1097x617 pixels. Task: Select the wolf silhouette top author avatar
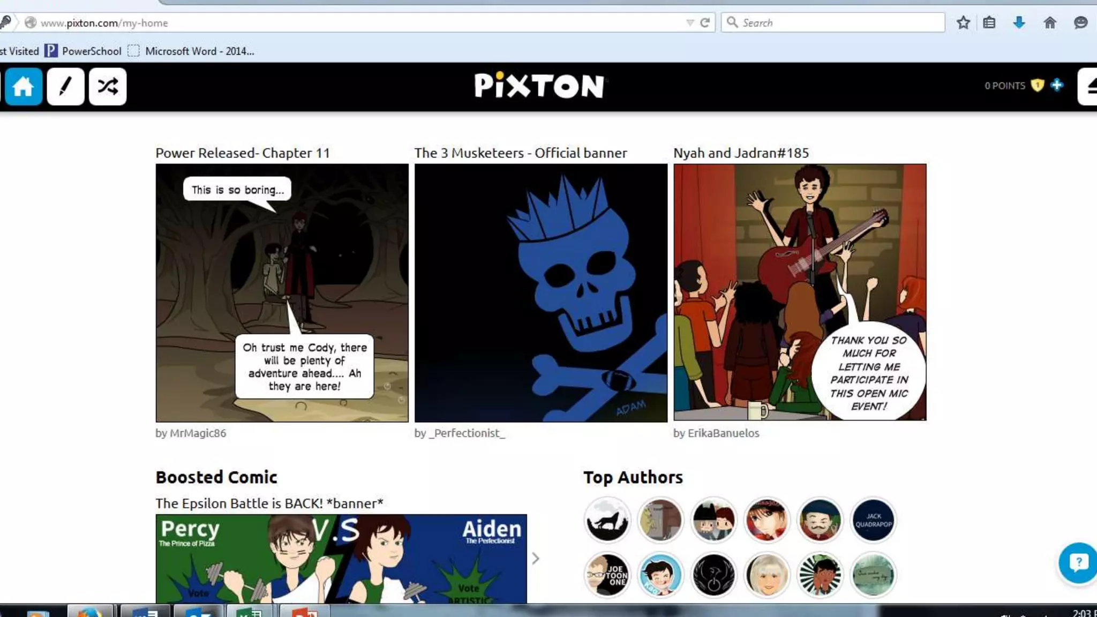point(607,520)
